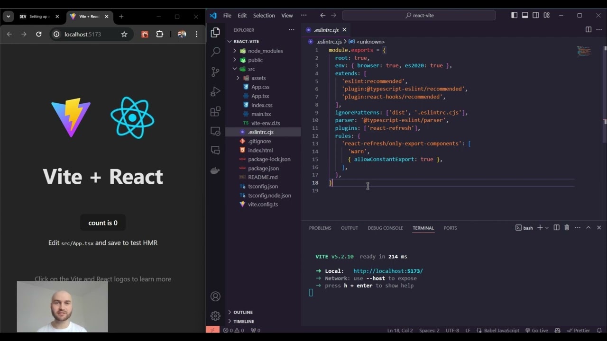Click the Vite logo on the page
This screenshot has width=607, height=341.
click(71, 117)
